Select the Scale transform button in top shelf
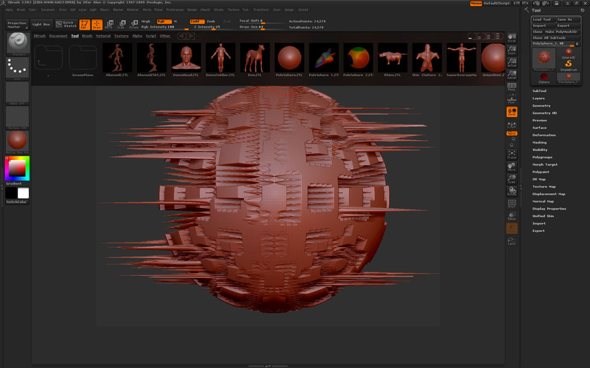 (121, 25)
